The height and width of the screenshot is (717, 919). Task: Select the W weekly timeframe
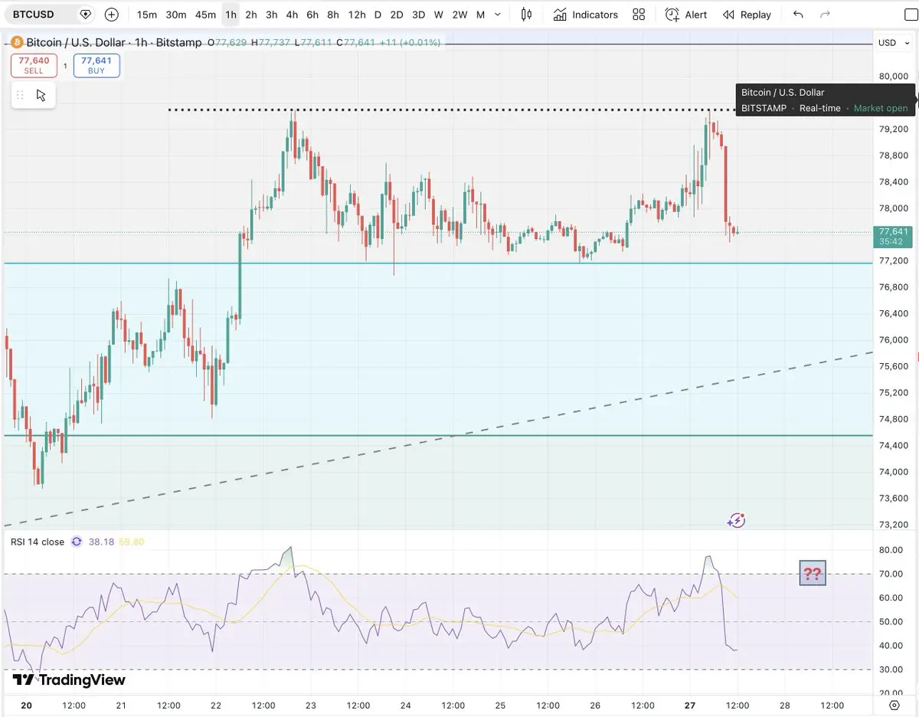click(x=438, y=15)
